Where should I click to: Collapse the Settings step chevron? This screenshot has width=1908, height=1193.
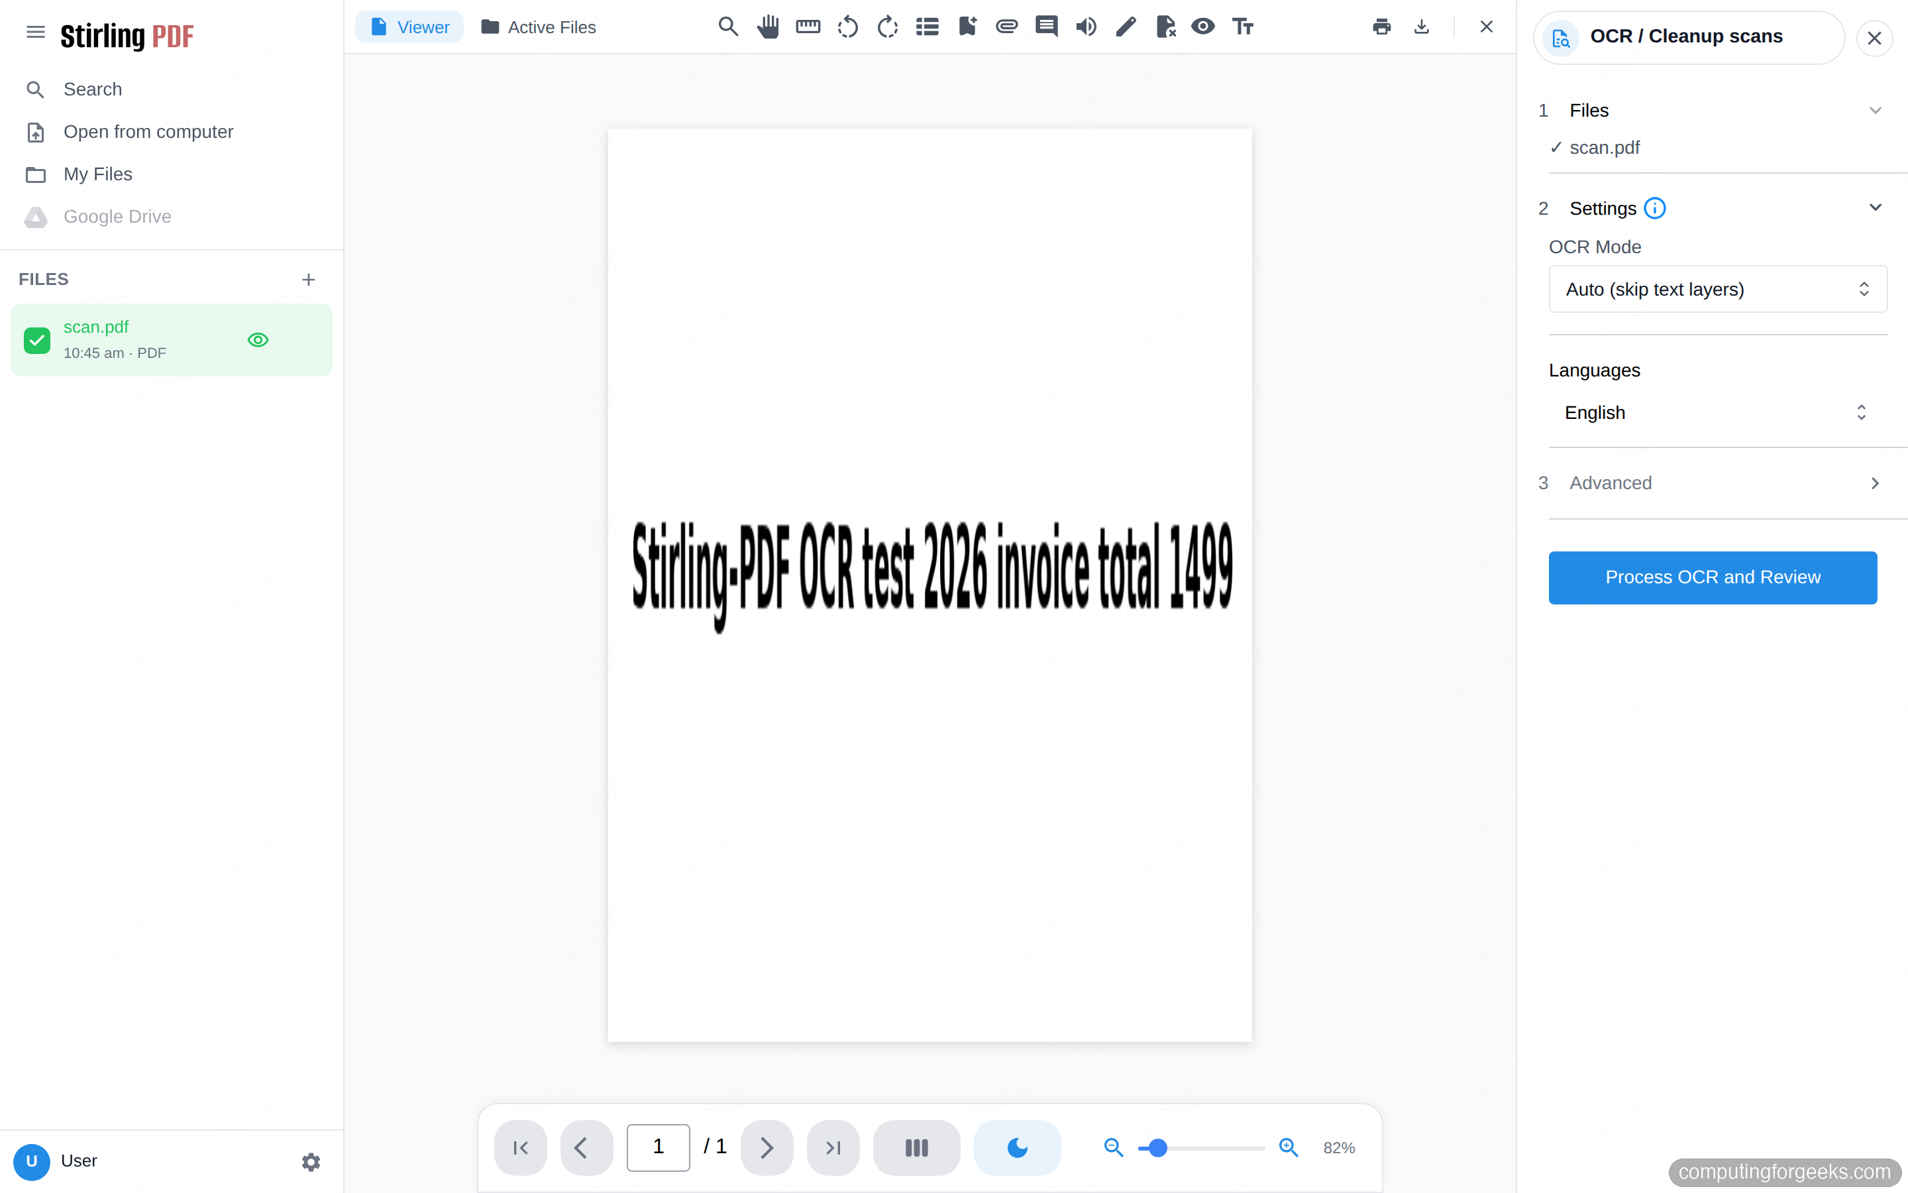[x=1875, y=207]
